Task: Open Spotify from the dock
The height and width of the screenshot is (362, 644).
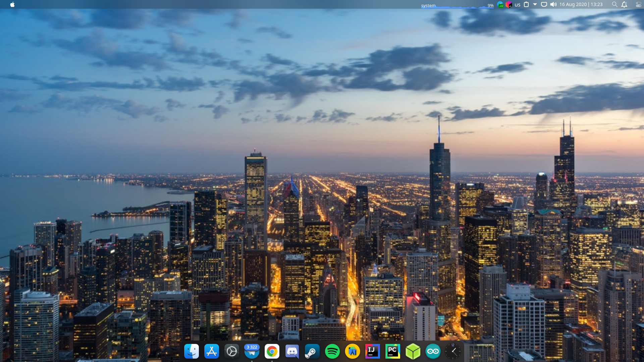Action: 332,351
